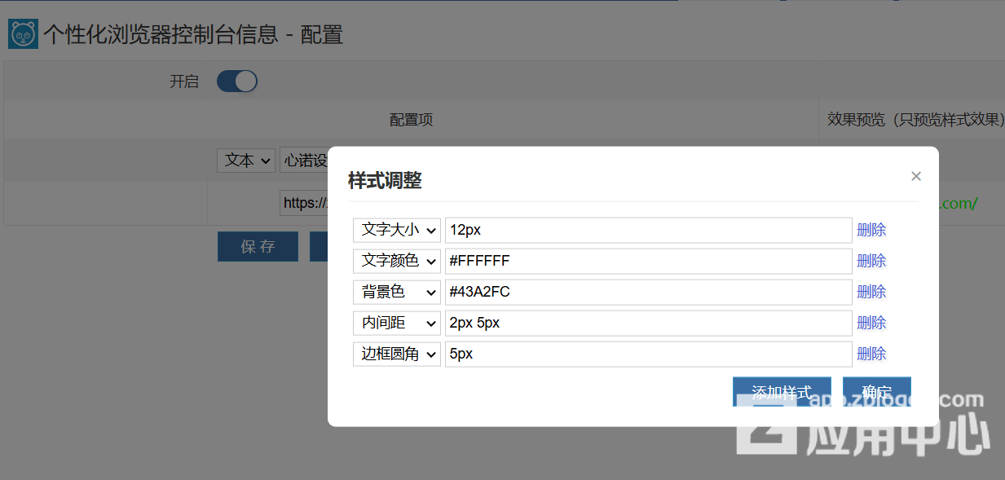This screenshot has width=1005, height=480.
Task: Open the 文本 type dropdown
Action: point(245,161)
